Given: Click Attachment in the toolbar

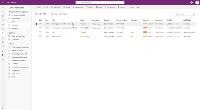Looking at the screenshot, I should 78,7.
